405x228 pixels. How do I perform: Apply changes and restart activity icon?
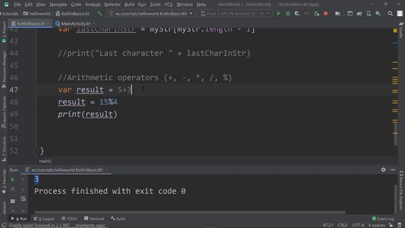point(316,13)
